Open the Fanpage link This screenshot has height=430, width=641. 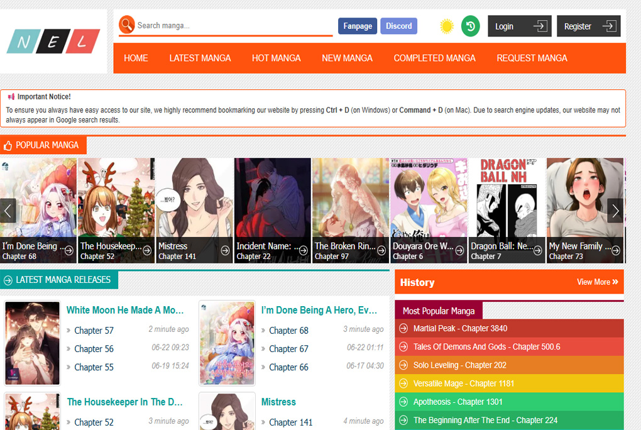click(358, 26)
